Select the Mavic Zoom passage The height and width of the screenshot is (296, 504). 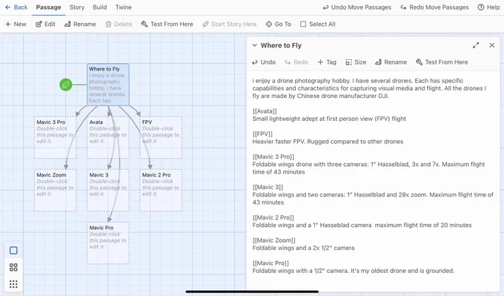tap(56, 190)
